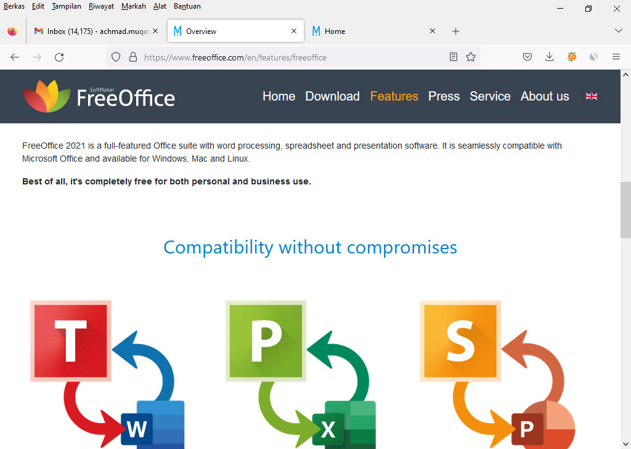Viewport: 631px width, 449px height.
Task: Click the padlock site security icon
Action: (132, 57)
